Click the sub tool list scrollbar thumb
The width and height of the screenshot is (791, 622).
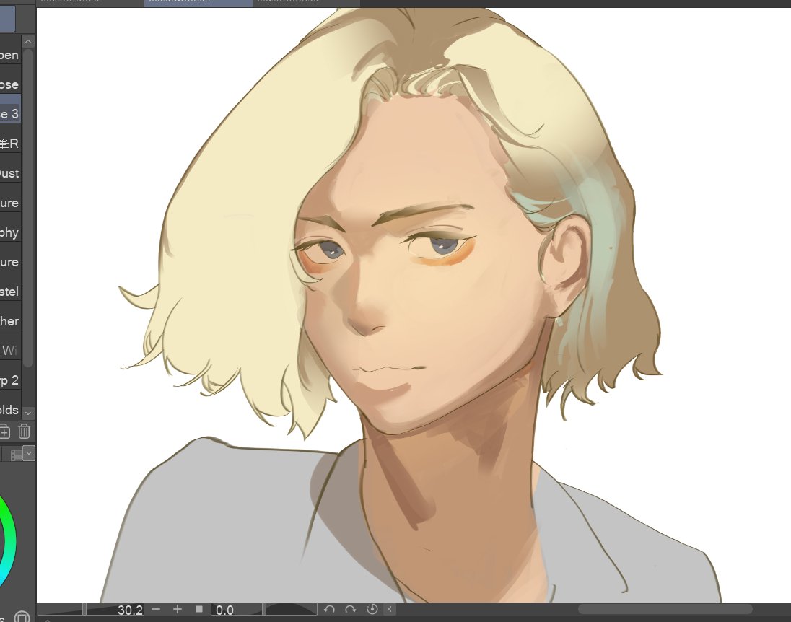click(28, 207)
